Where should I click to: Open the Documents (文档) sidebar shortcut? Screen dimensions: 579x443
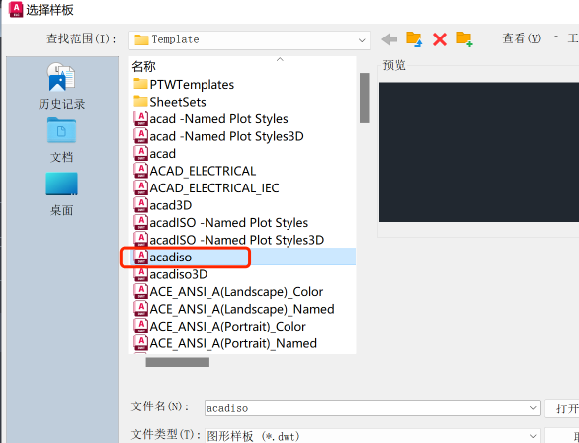(x=61, y=140)
